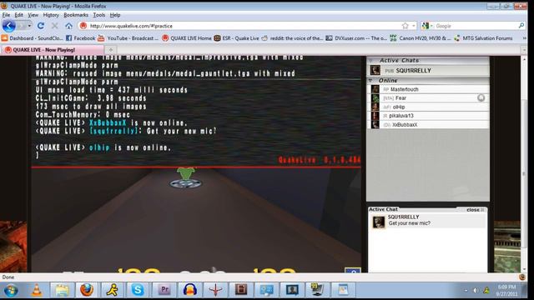534x300 pixels.
Task: Open Audacity headphones icon in taskbar
Action: pyautogui.click(x=189, y=290)
